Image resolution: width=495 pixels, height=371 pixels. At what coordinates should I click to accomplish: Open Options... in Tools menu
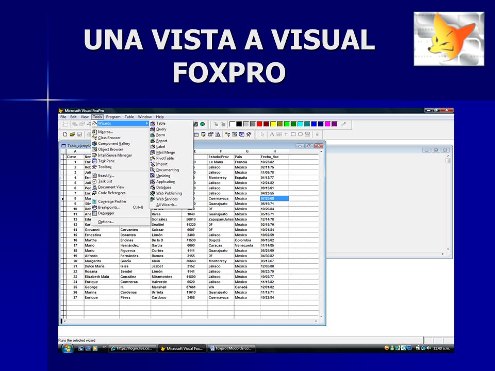pyautogui.click(x=121, y=222)
